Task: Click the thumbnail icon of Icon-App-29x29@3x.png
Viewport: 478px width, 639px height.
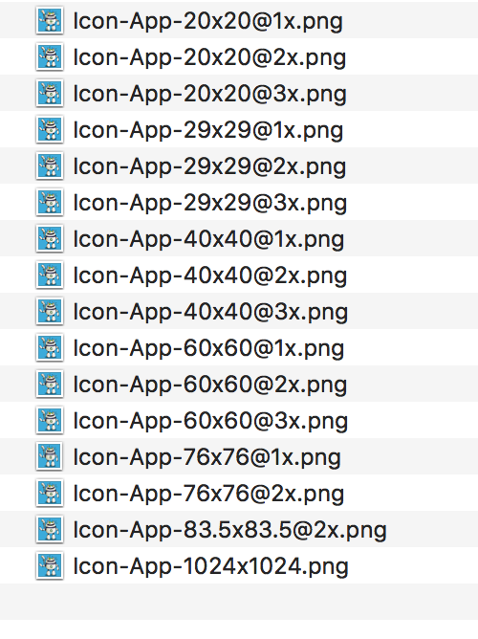Action: point(50,202)
